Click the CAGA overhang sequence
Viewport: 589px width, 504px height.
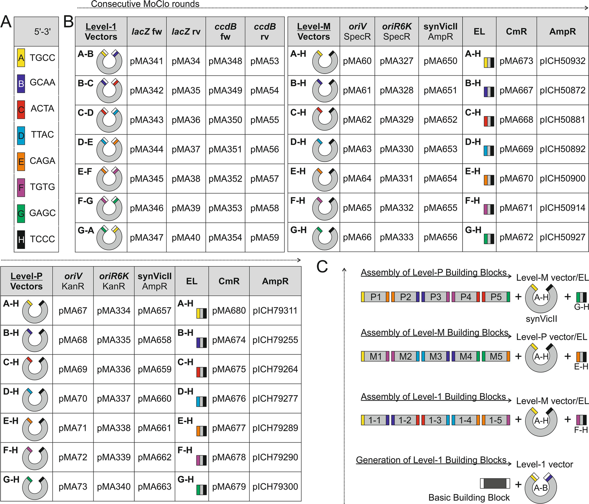[x=43, y=161]
